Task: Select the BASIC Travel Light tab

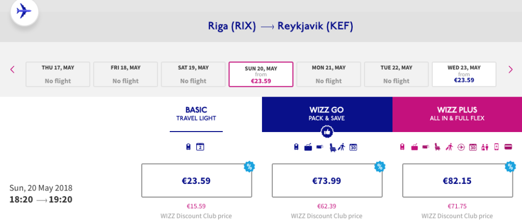Action: 196,114
